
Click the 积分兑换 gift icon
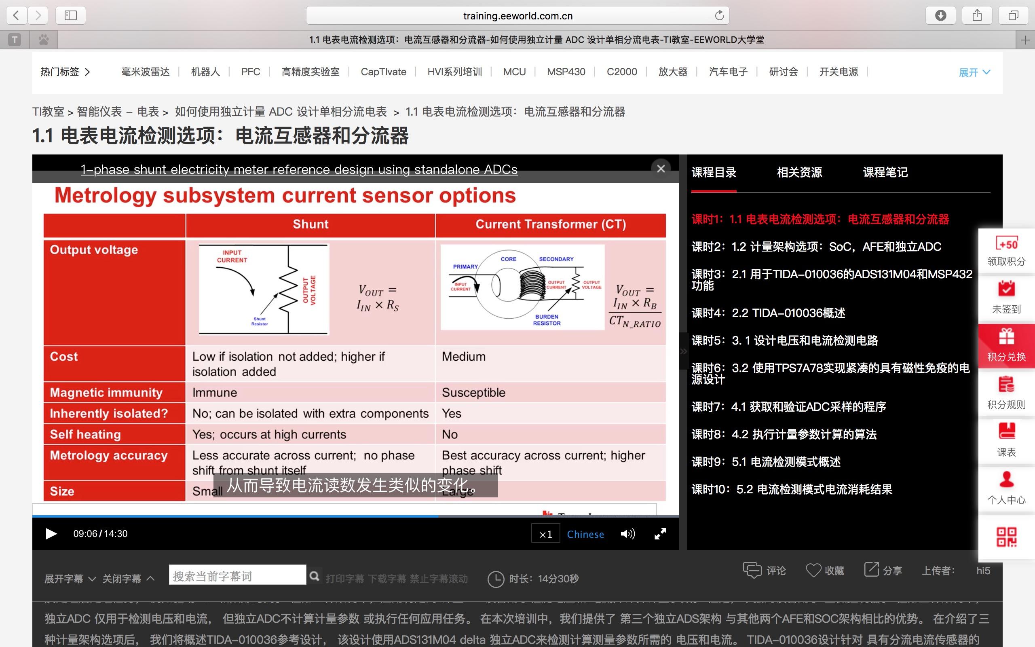click(1006, 337)
